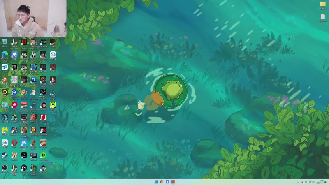Open the volume control in system tray

click(313, 182)
